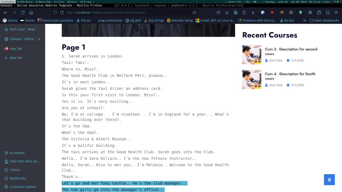The width and height of the screenshot is (342, 192).
Task: Open the Problems with time sync bookmark
Action: point(257,20)
